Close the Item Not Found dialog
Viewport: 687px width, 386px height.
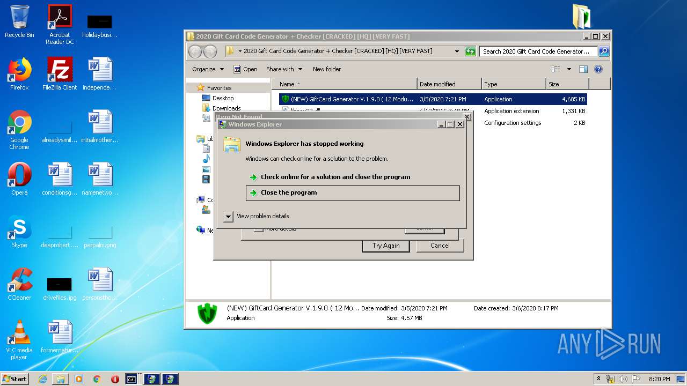(x=466, y=116)
